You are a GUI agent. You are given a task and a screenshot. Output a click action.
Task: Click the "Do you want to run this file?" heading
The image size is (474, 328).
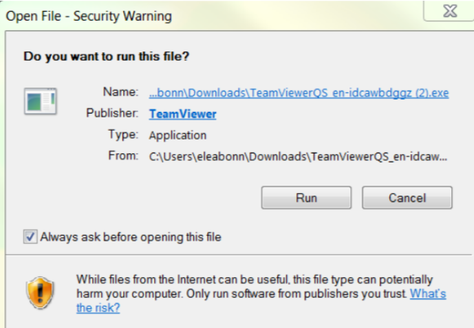pos(107,56)
